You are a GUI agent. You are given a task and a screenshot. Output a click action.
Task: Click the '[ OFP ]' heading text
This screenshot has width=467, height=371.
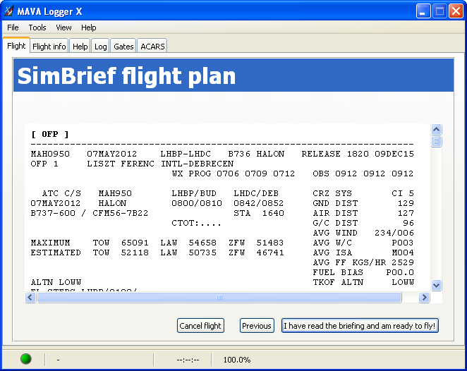[50, 134]
